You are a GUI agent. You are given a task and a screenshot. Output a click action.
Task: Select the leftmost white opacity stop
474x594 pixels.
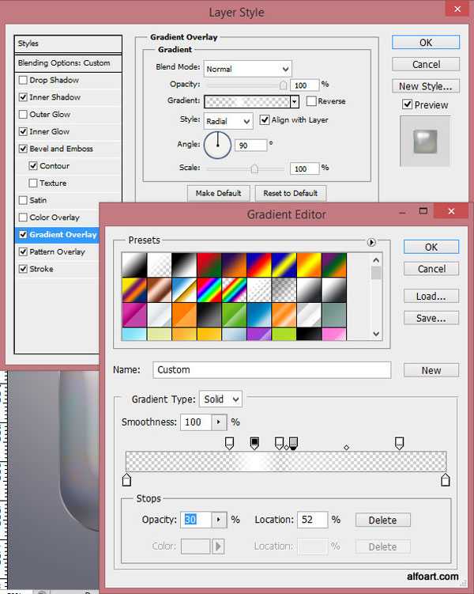(x=229, y=443)
